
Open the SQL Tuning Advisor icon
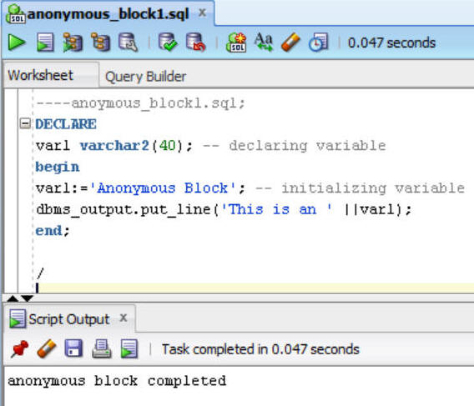tap(129, 42)
